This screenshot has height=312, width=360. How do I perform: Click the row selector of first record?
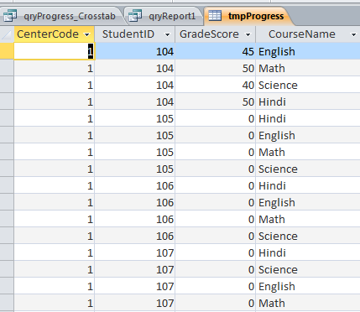click(7, 51)
